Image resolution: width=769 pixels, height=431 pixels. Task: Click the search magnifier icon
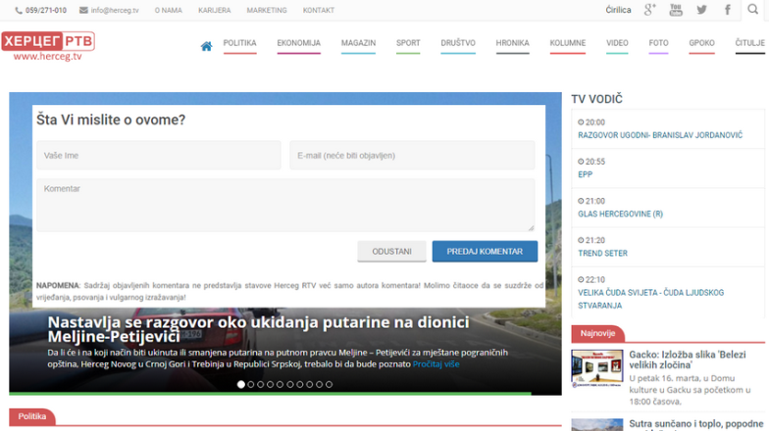pyautogui.click(x=753, y=10)
